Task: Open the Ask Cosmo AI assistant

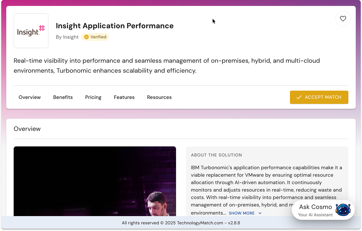Action: pos(323,210)
